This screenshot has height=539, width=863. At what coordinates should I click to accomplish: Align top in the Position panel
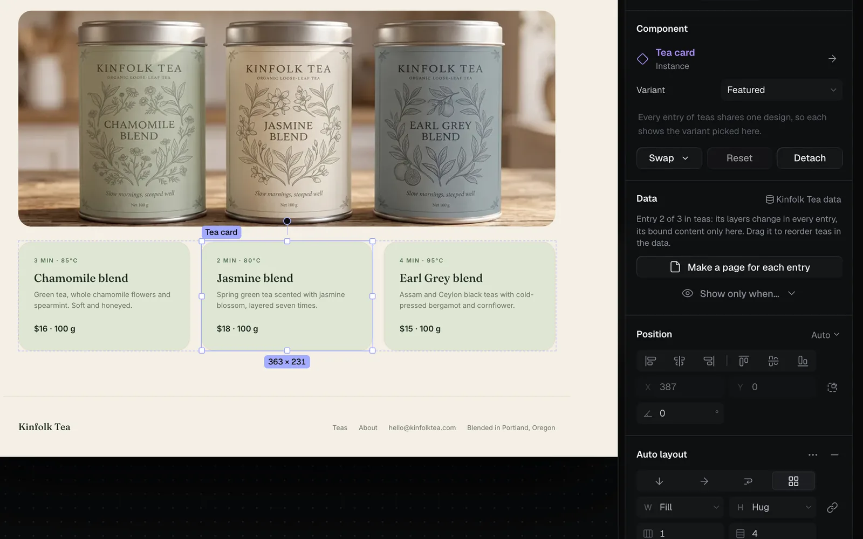point(744,361)
